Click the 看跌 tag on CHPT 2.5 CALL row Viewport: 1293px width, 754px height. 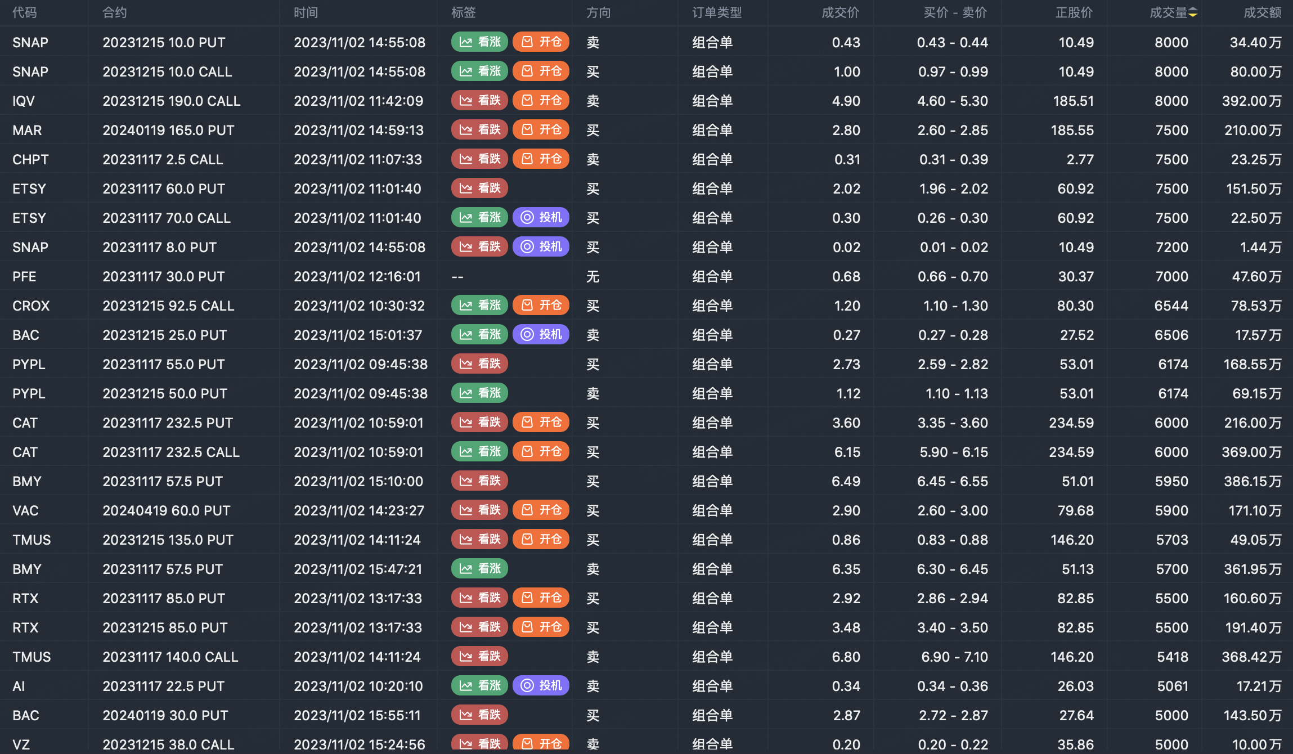click(x=479, y=159)
